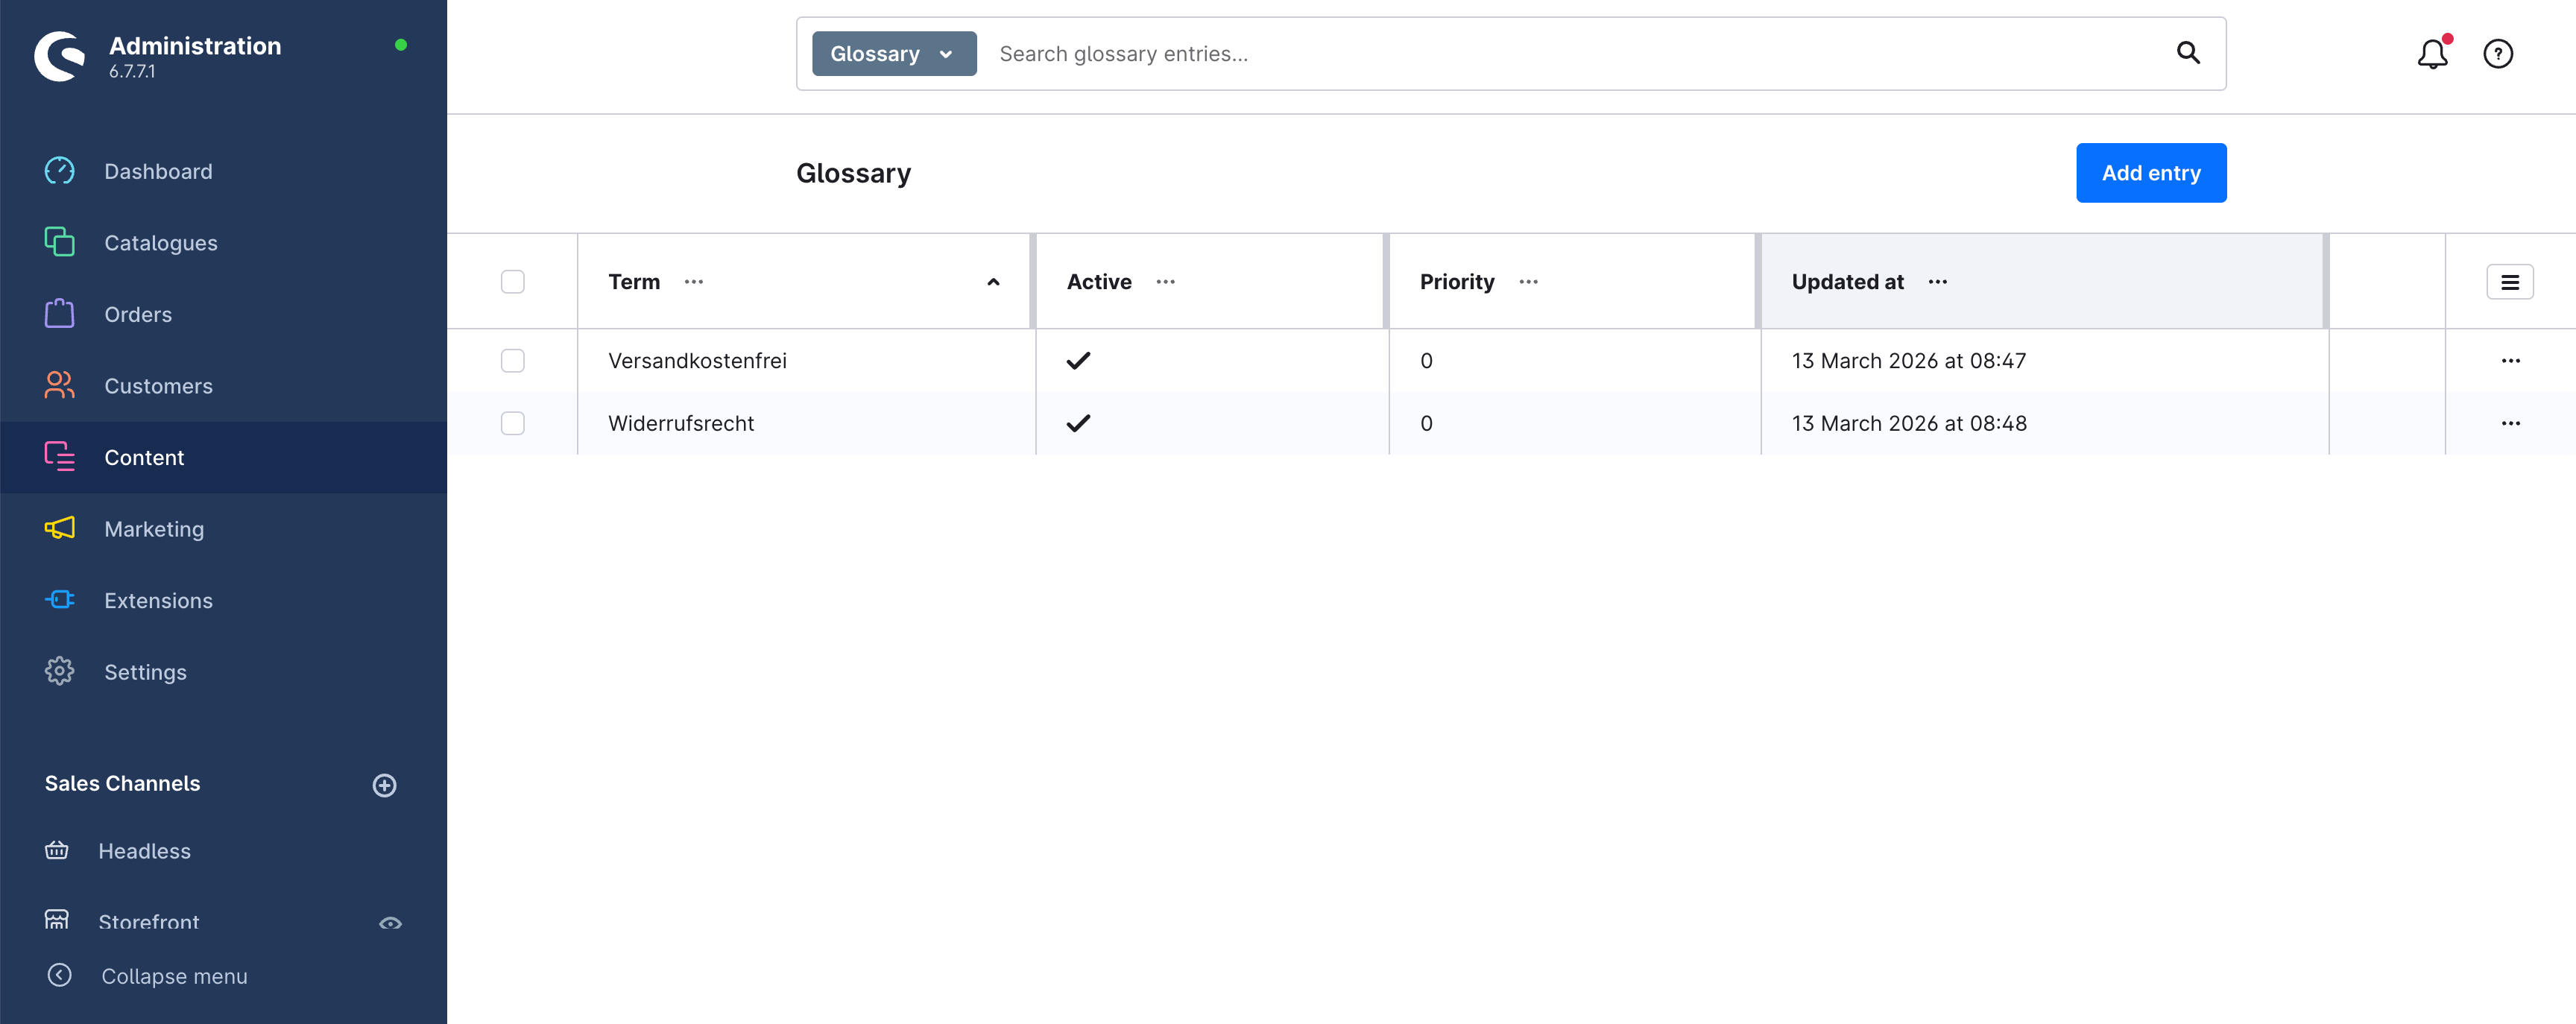This screenshot has width=2576, height=1024.
Task: Tick the Widerrufsrecht row checkbox
Action: [513, 423]
